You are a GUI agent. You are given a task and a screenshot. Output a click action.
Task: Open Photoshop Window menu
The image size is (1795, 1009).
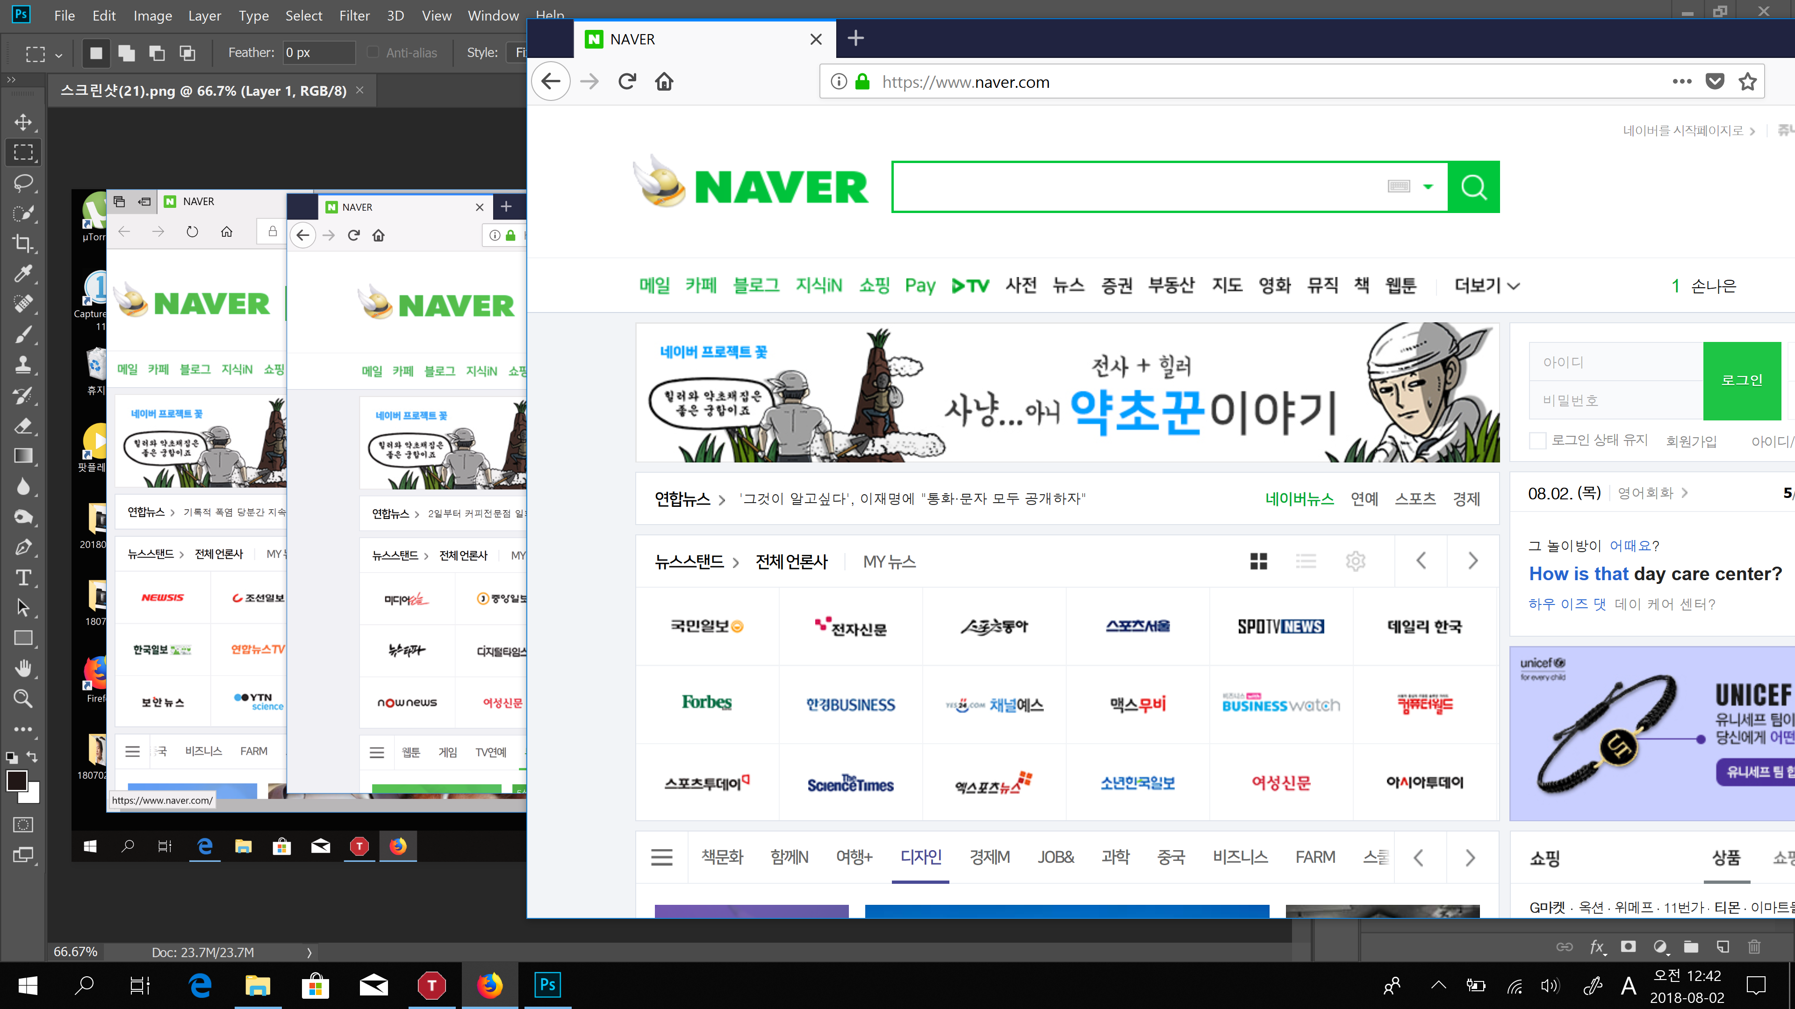[x=493, y=15]
